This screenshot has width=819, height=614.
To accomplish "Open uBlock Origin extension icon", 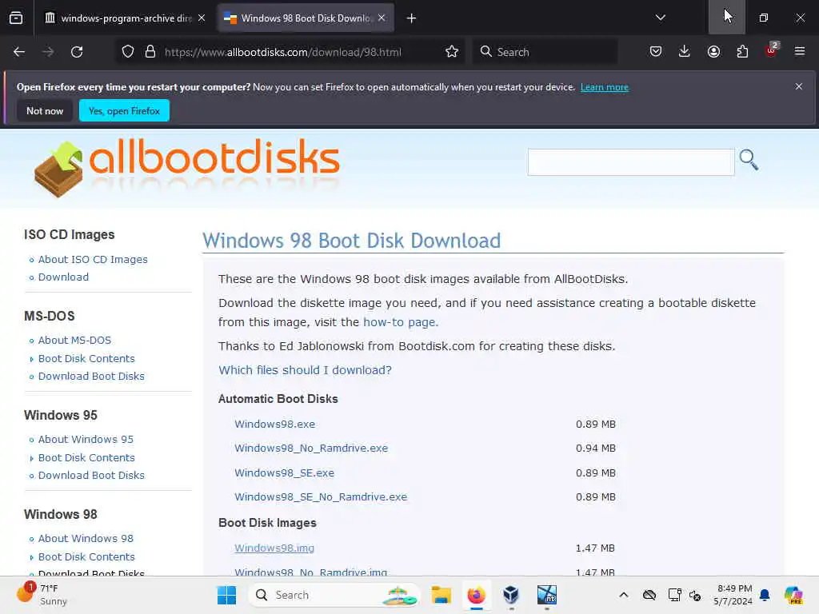I will [772, 50].
